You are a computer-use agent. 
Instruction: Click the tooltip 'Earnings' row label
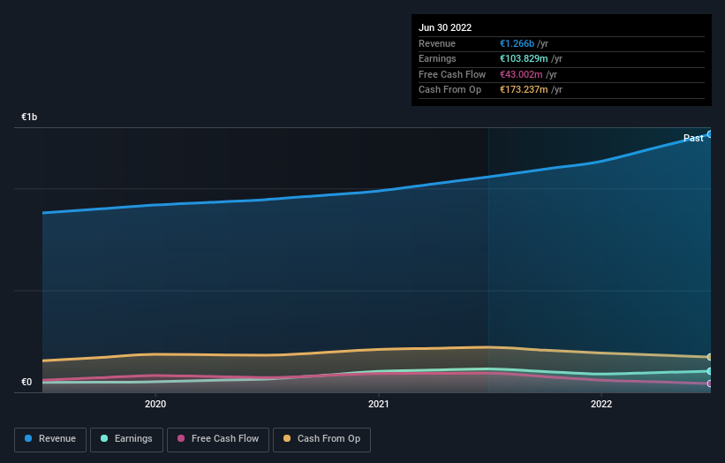click(x=437, y=58)
